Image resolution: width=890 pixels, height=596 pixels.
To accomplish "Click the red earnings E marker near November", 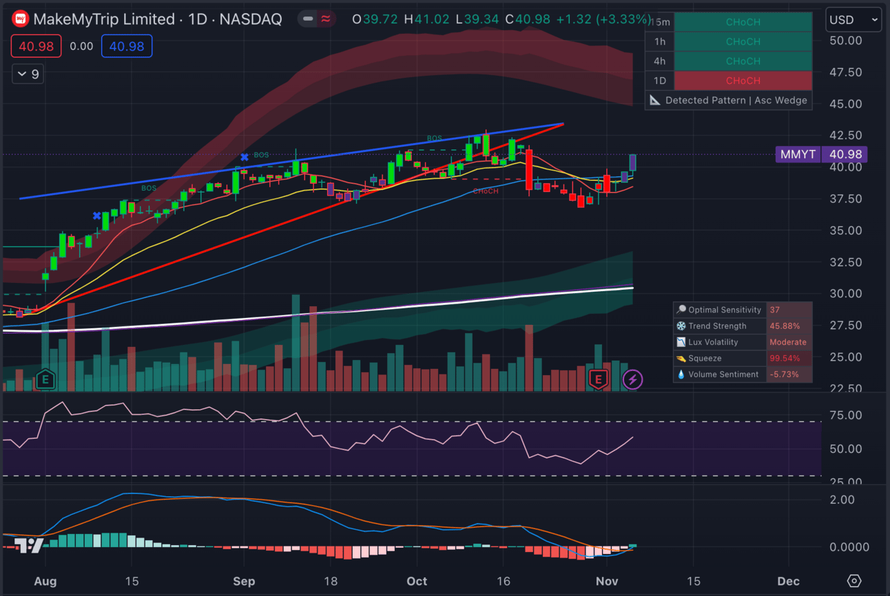I will pyautogui.click(x=598, y=379).
